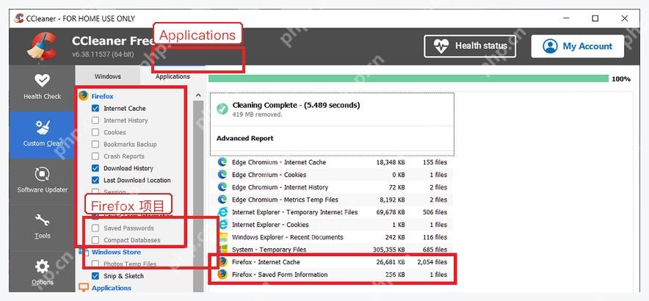Image resolution: width=649 pixels, height=301 pixels.
Task: Select Edge Chromium - Cookies result text
Action: point(269,175)
